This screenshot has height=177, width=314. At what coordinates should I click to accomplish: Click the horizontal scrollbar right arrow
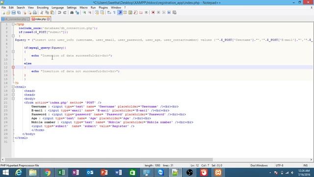tap(311, 159)
